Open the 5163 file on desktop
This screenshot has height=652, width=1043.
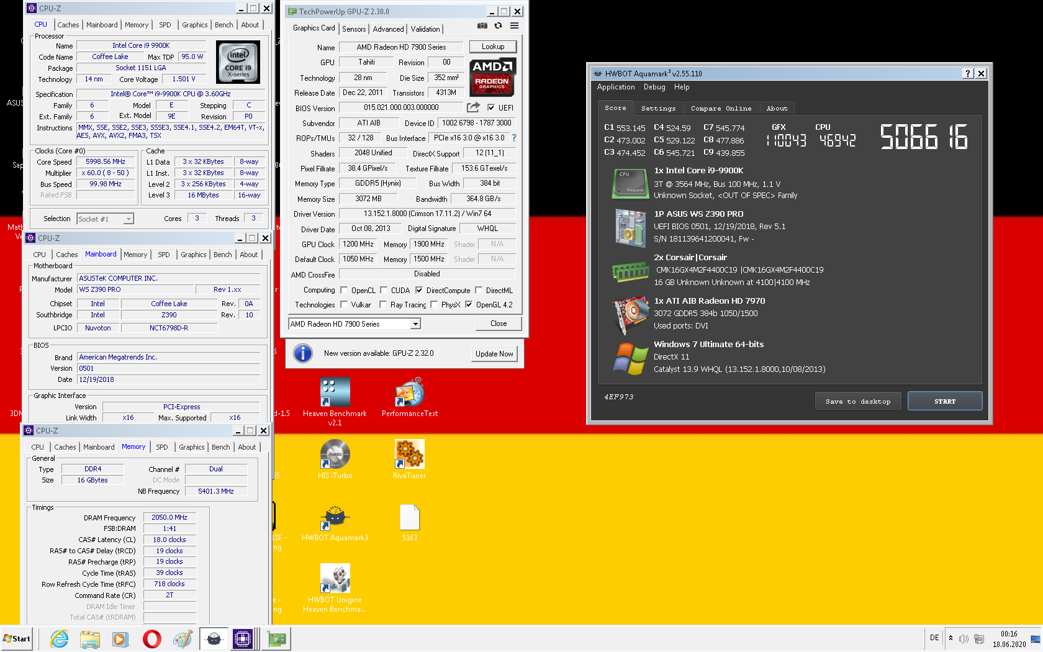(409, 522)
